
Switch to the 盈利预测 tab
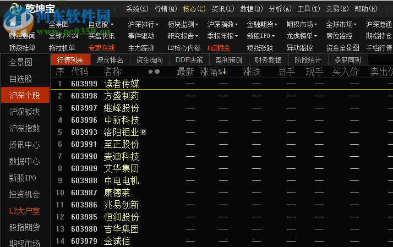(x=229, y=60)
